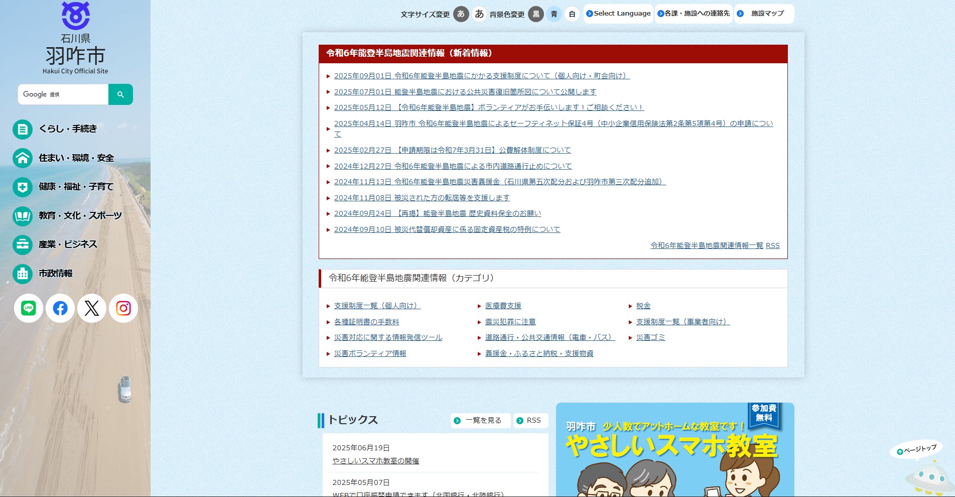The height and width of the screenshot is (497, 955).
Task: Open 支援制度一覧（個人向け） category link
Action: coord(377,306)
